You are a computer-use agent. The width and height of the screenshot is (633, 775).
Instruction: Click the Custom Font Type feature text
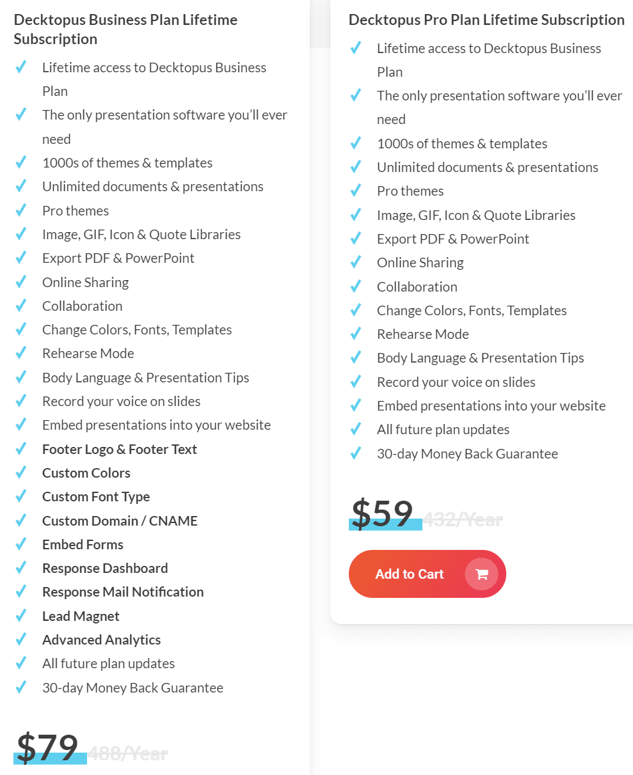click(96, 497)
